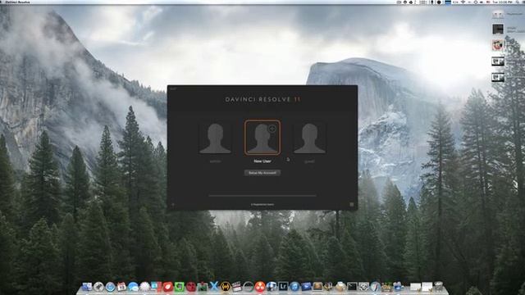The image size is (525, 295).
Task: Launch Safari from the dock
Action: click(110, 287)
